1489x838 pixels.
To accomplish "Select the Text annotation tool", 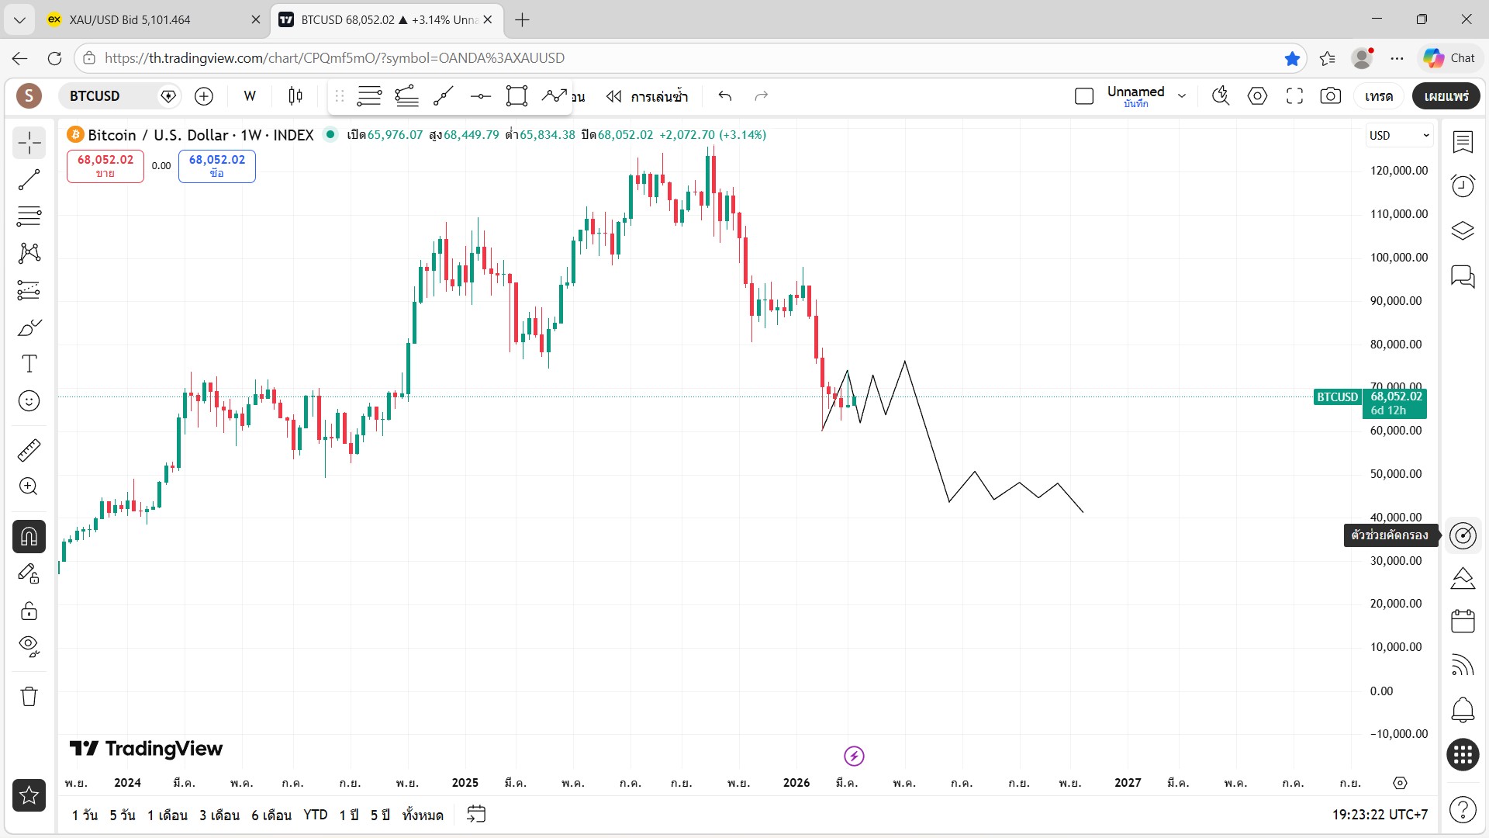I will click(x=29, y=364).
